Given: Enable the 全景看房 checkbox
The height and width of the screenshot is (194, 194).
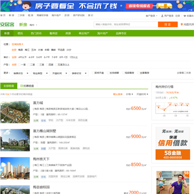Looking at the screenshot, I should (138, 73).
